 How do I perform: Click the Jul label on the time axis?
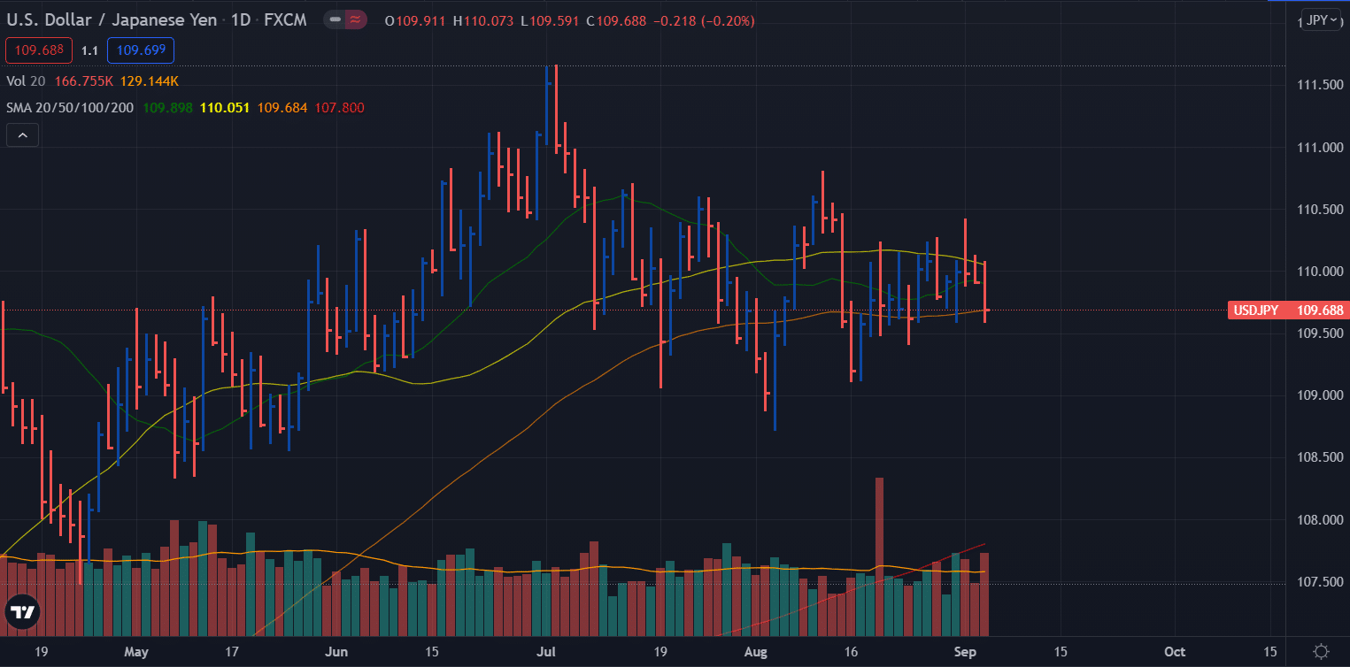(x=546, y=651)
